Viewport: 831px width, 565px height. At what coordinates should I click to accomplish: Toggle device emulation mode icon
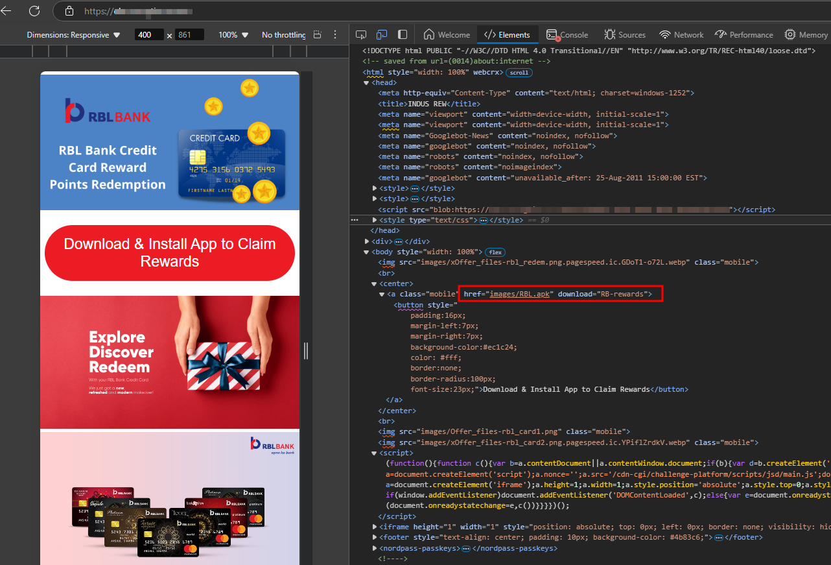382,34
